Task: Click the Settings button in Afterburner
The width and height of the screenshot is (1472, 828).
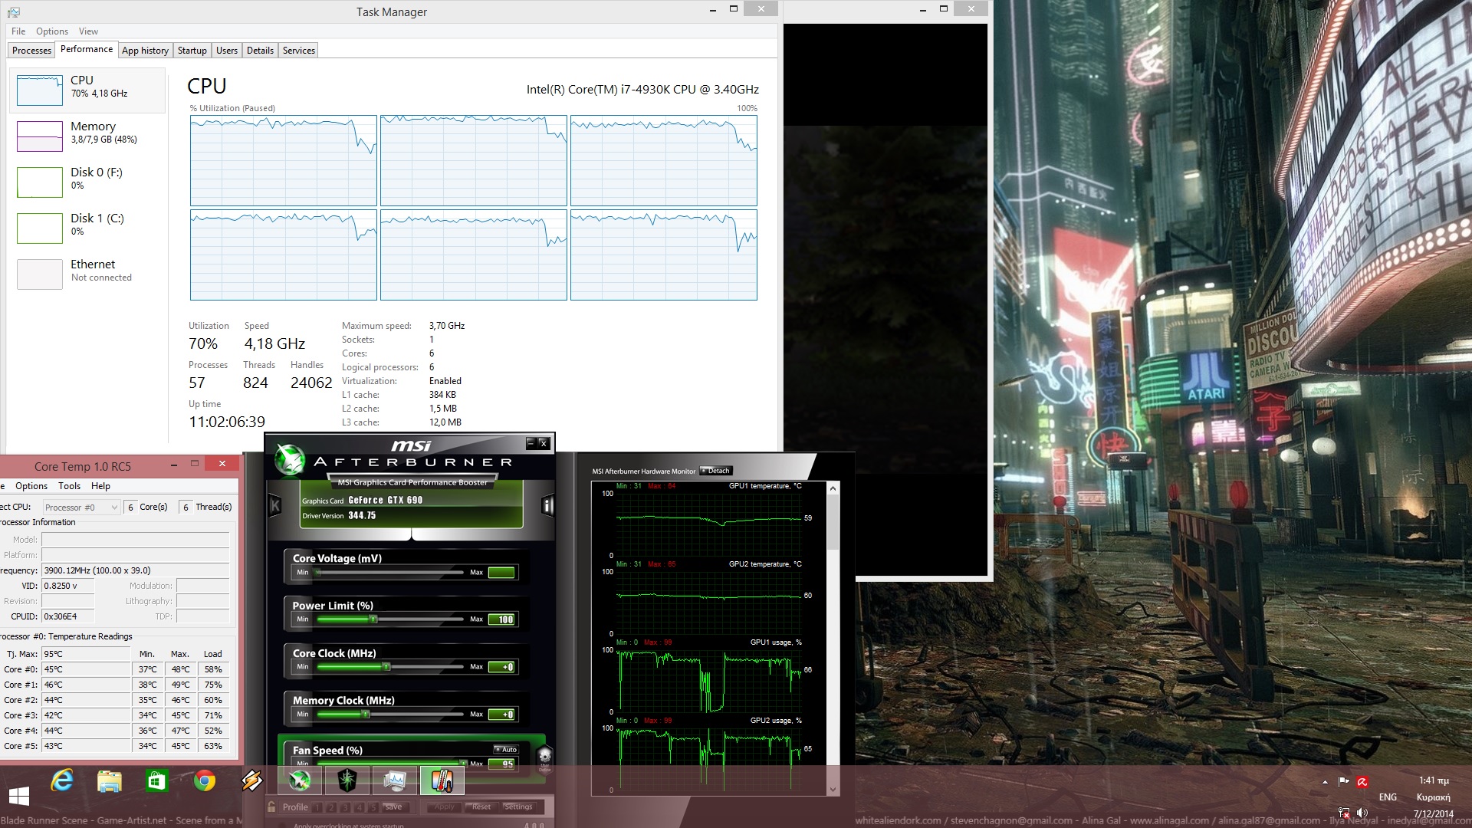Action: pyautogui.click(x=518, y=807)
